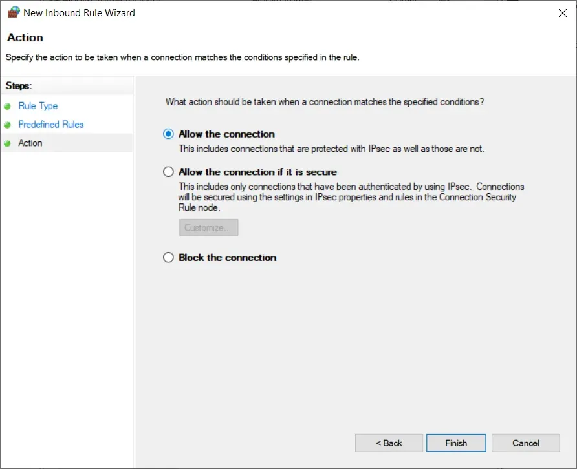Click the Action page heading
Screen dimensions: 577x469
[x=25, y=37]
